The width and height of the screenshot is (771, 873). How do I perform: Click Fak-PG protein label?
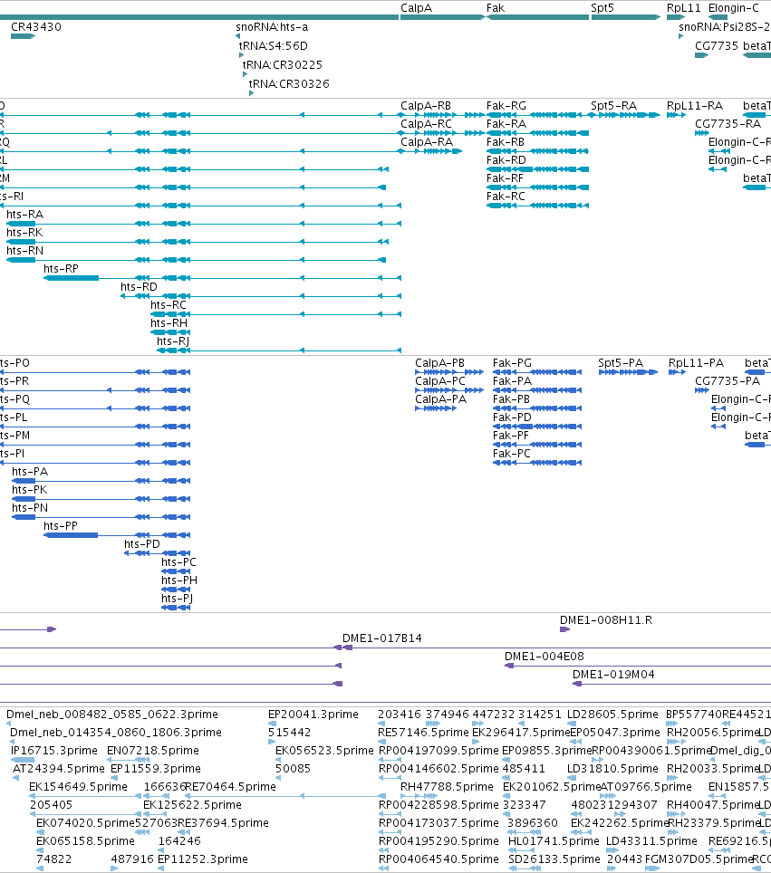pyautogui.click(x=512, y=363)
